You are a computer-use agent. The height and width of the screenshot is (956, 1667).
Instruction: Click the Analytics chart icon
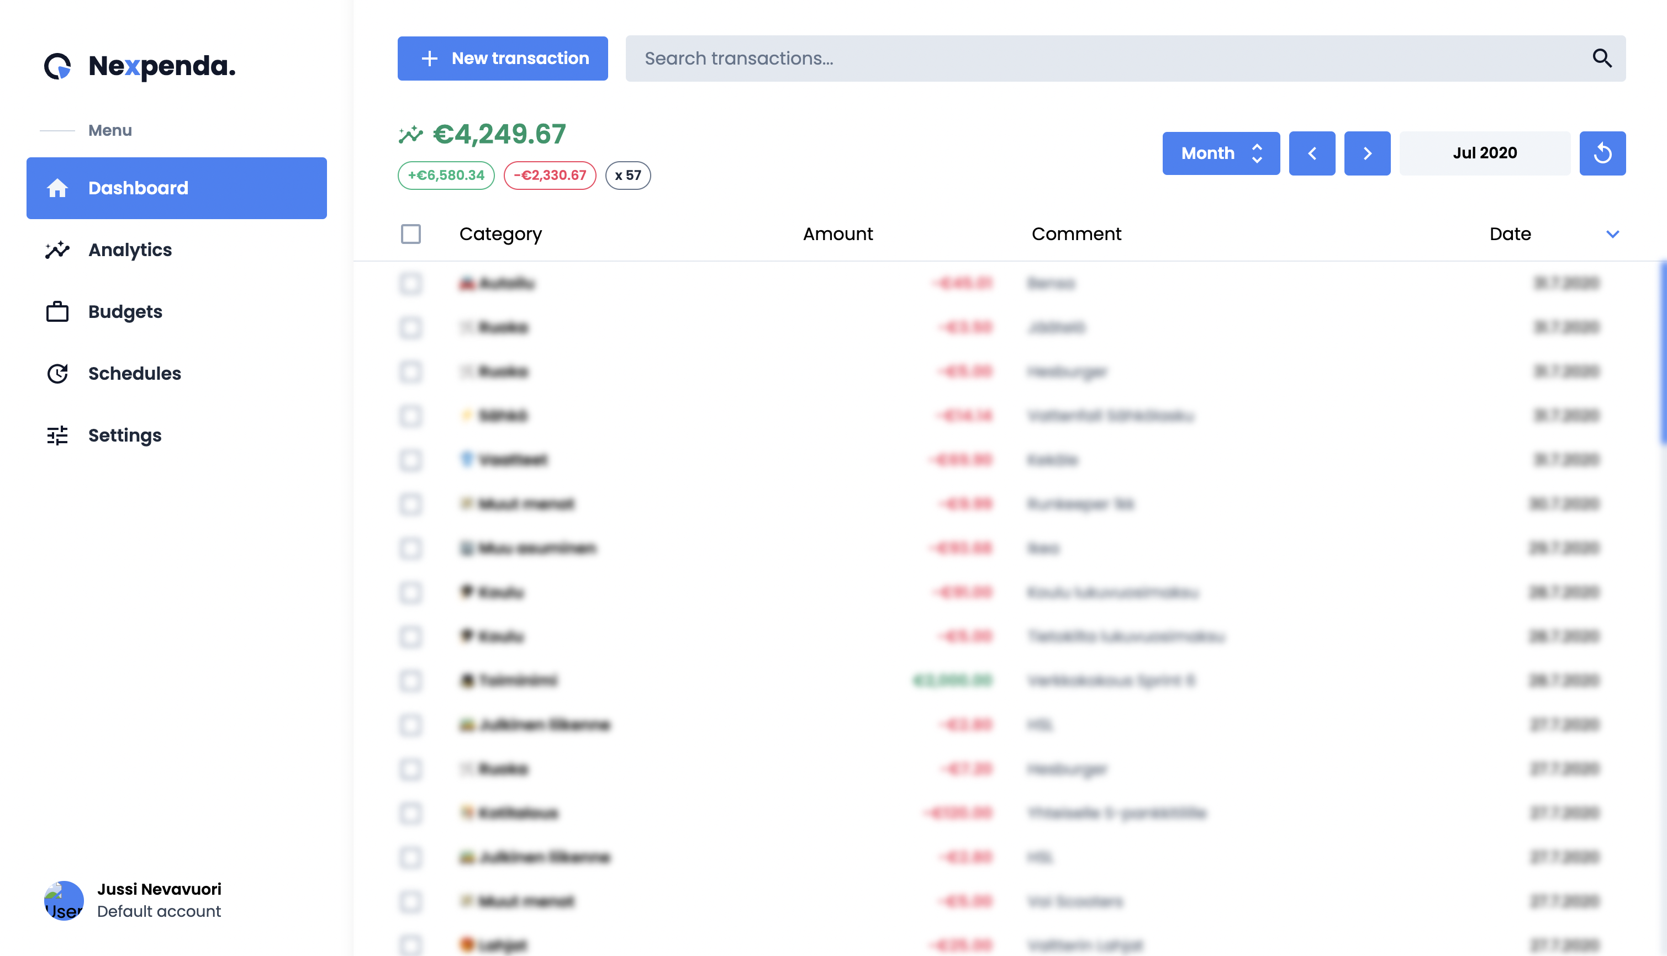57,249
